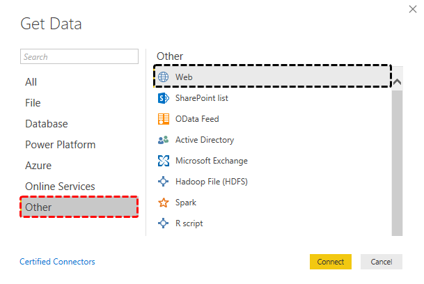Click the OData Feed orange icon
This screenshot has height=284, width=424.
point(164,119)
